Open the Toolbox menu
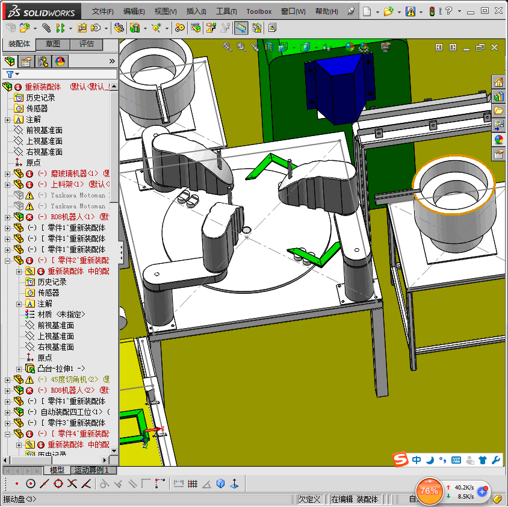Viewport: 508px width, 507px height. point(259,11)
